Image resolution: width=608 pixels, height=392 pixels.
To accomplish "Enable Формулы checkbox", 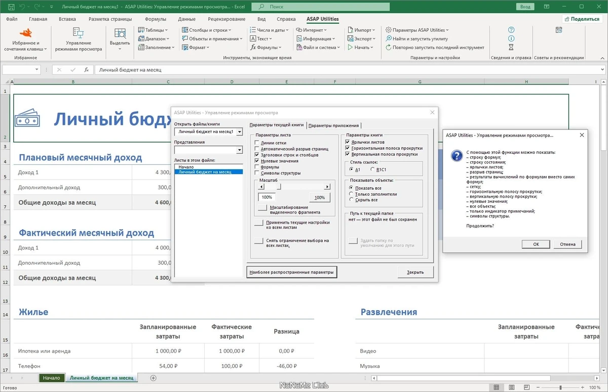I will click(x=257, y=167).
